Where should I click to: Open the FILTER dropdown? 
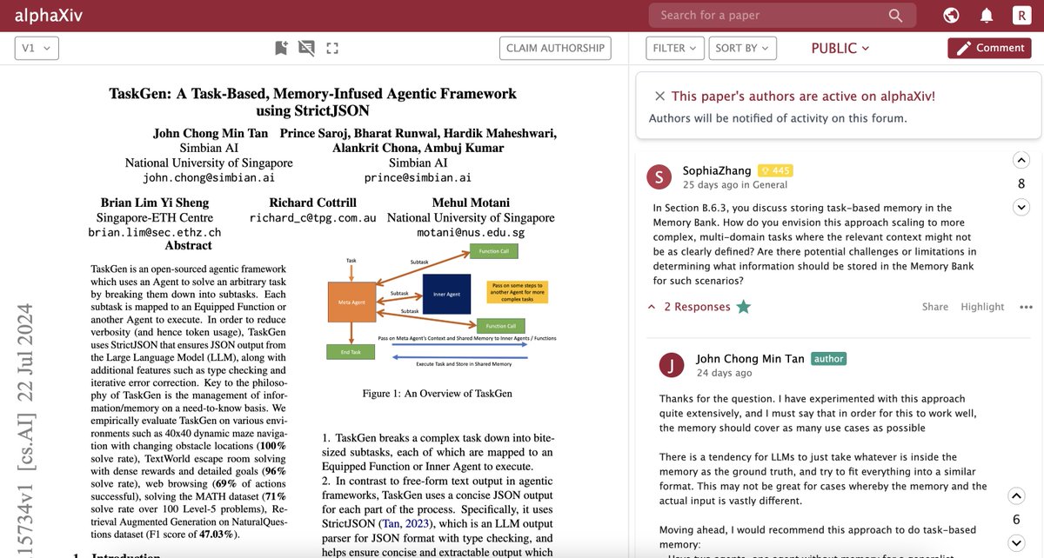(x=675, y=48)
